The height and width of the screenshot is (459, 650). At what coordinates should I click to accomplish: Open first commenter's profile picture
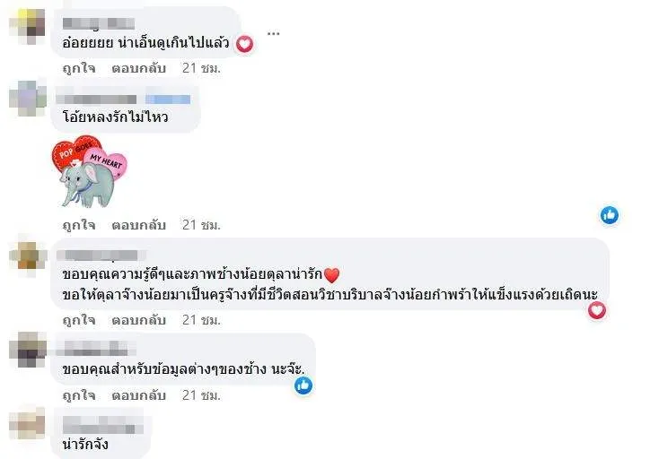tap(27, 26)
